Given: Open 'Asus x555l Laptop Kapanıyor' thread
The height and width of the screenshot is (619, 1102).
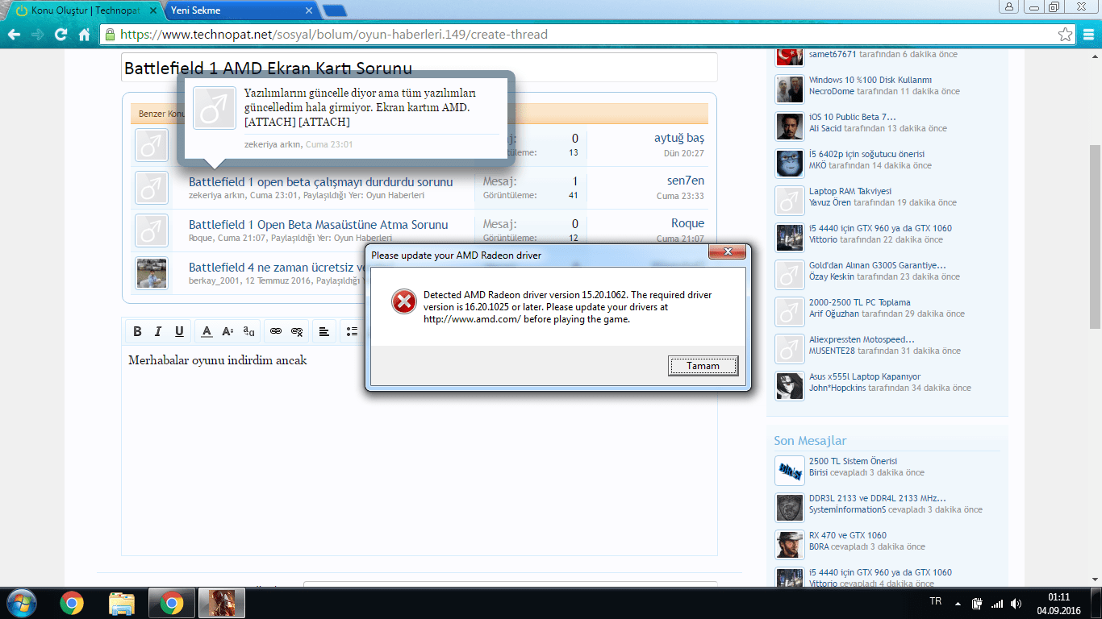Looking at the screenshot, I should pyautogui.click(x=865, y=376).
